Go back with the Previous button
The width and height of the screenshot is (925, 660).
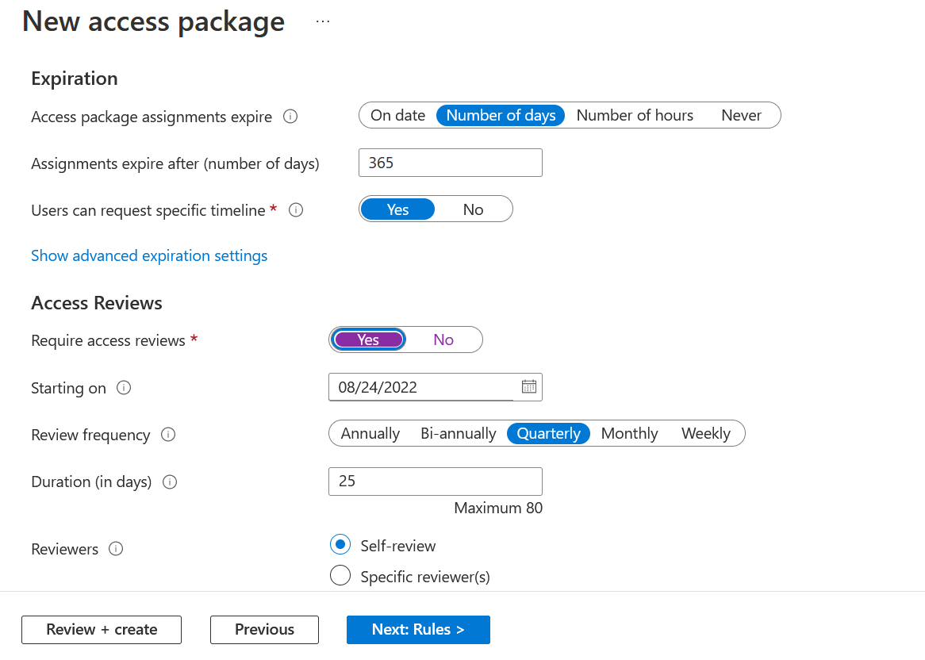(x=264, y=629)
